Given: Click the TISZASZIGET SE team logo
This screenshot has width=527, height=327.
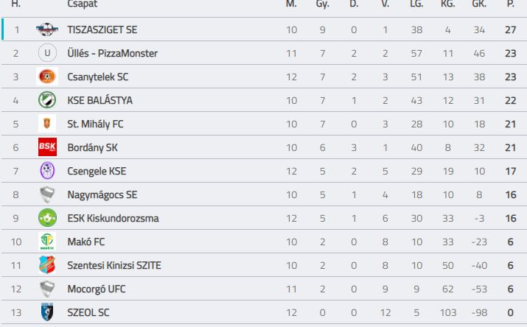Looking at the screenshot, I should 47,29.
